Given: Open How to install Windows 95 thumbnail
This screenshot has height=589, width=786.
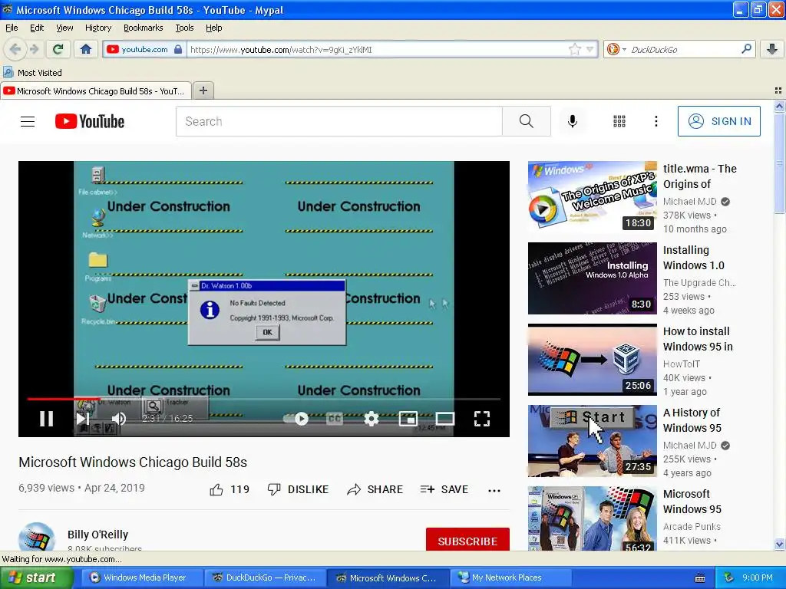Looking at the screenshot, I should click(592, 360).
